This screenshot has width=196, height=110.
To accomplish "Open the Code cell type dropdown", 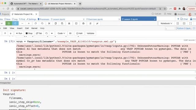I will click(x=61, y=33).
